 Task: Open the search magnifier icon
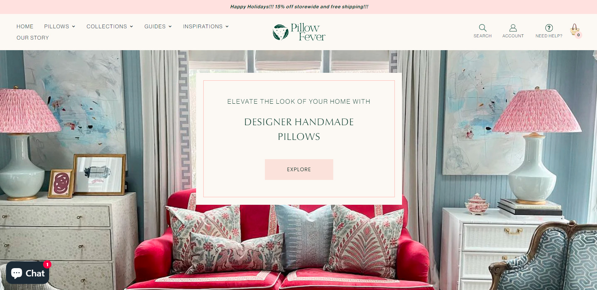point(483,28)
